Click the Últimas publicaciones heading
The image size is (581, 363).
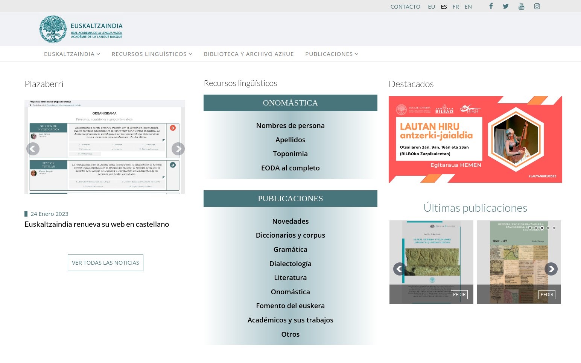(x=475, y=208)
